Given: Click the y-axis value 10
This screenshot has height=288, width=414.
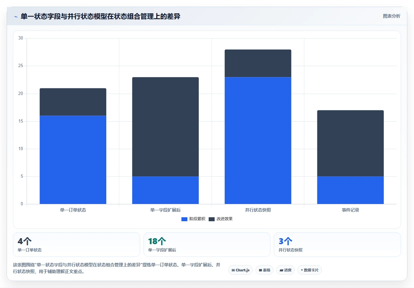Looking at the screenshot, I should coord(21,149).
